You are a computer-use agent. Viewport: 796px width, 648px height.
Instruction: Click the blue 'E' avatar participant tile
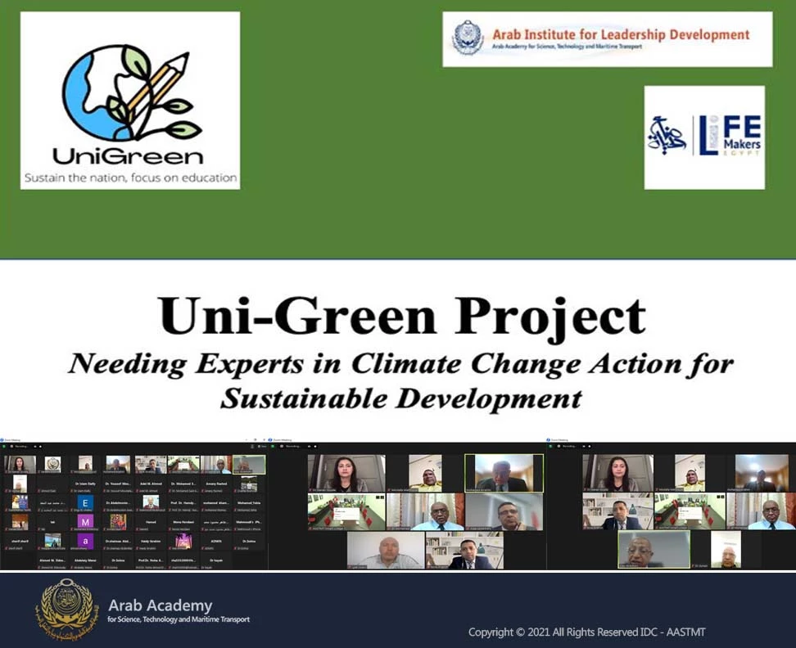click(x=85, y=503)
